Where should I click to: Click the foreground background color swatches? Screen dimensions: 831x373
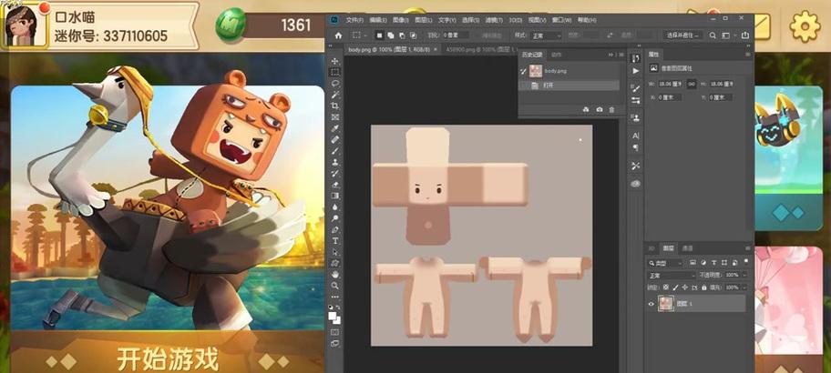coord(334,318)
